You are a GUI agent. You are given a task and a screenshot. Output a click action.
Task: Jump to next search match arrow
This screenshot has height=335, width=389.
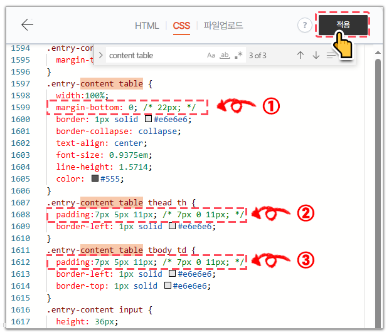[316, 55]
